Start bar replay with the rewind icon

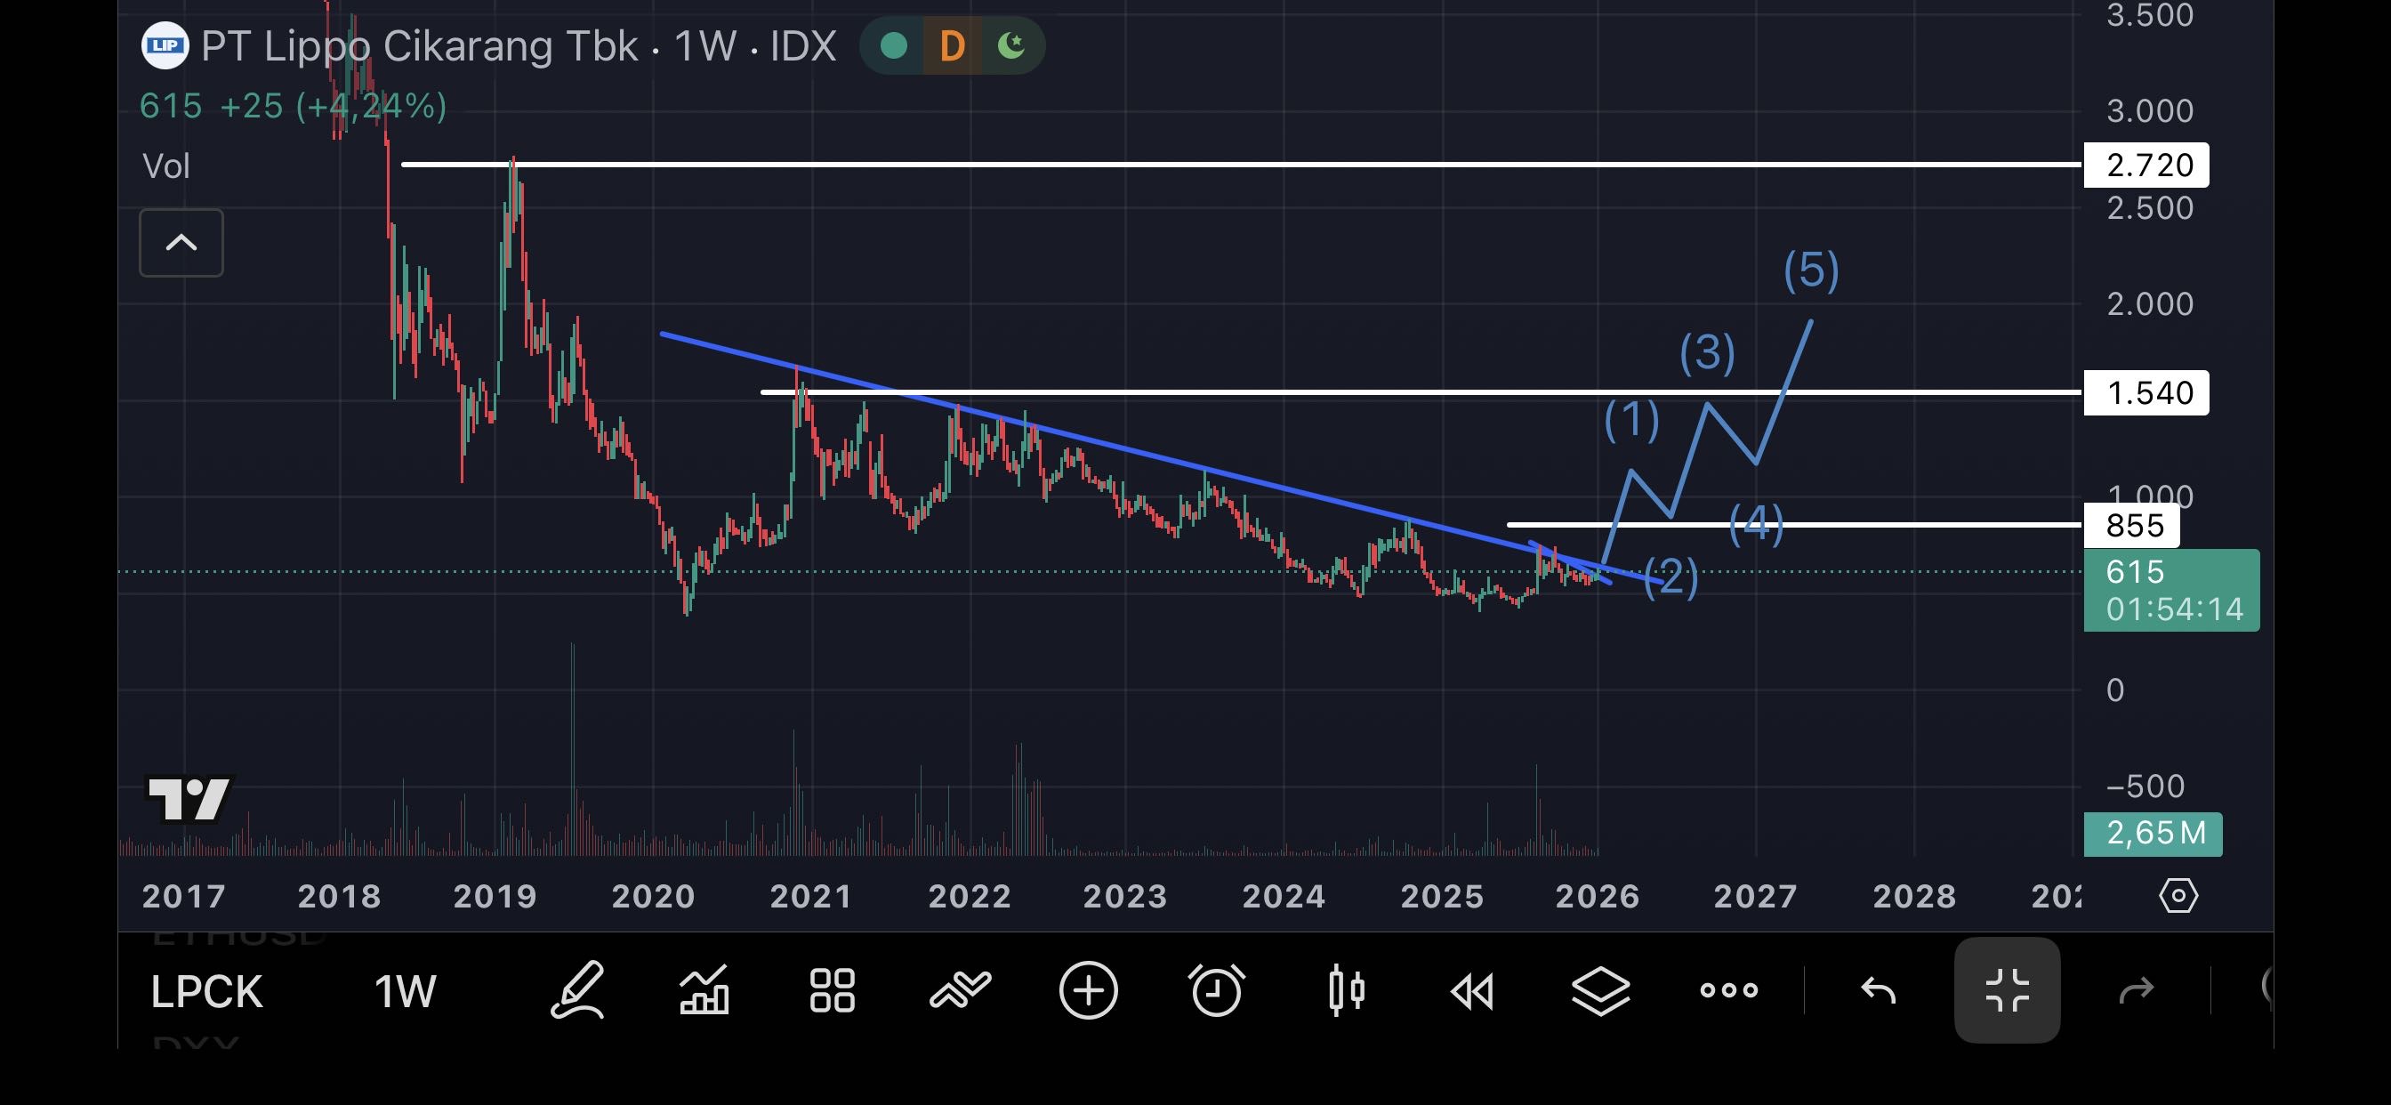[x=1473, y=991]
